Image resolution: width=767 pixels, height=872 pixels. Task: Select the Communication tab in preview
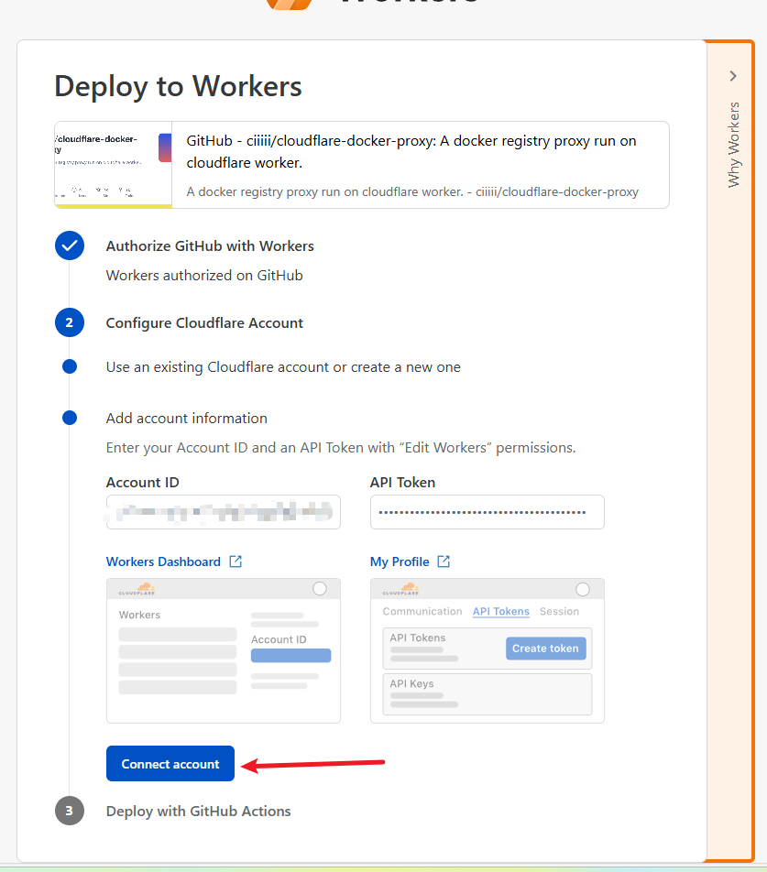click(422, 611)
